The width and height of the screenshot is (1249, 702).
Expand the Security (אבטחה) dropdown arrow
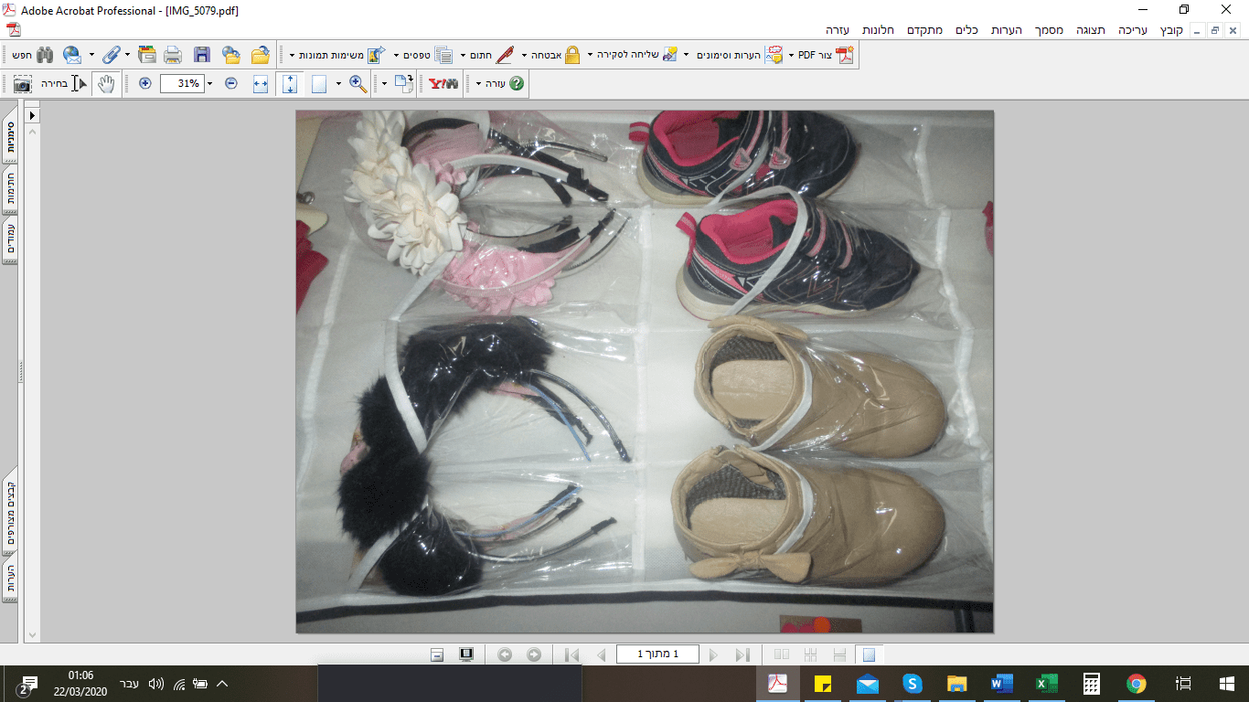coord(524,56)
